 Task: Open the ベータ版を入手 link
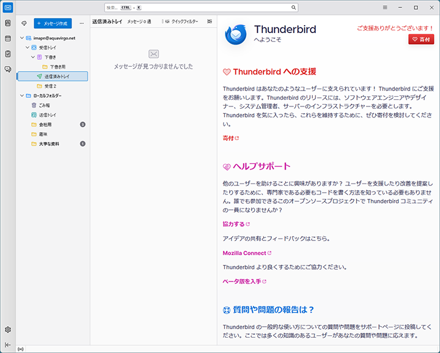244,281
